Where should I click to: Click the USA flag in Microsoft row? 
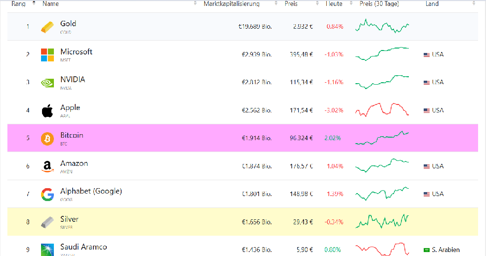click(x=427, y=55)
